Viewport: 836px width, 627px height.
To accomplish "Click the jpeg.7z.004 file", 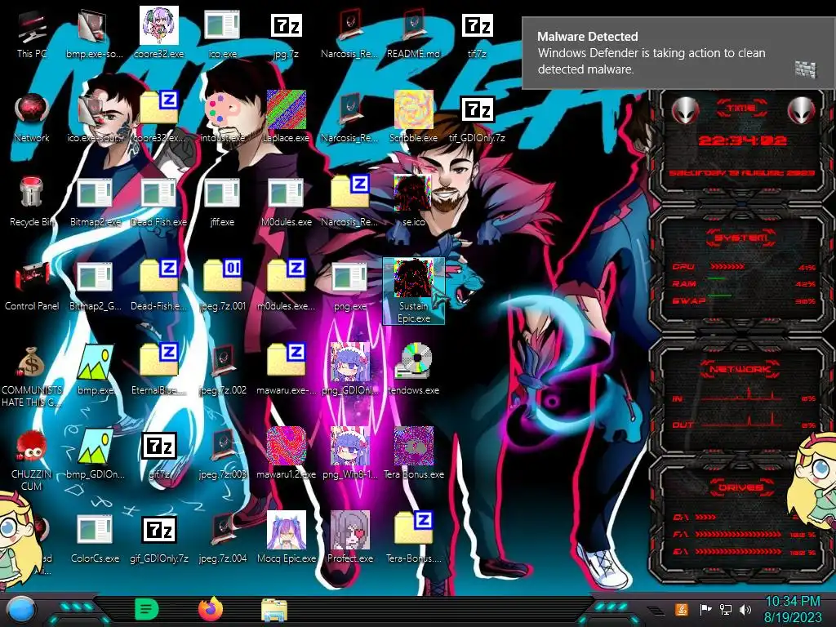I will coord(222,539).
